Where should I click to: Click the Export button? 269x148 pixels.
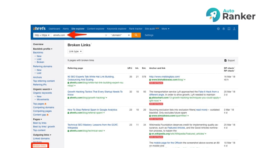pos(229,61)
